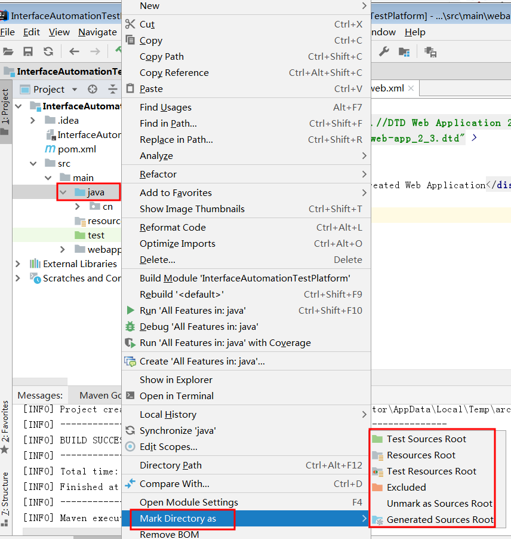Click the Project panel horizontal scrollbar
This screenshot has width=511, height=539.
[x=40, y=381]
